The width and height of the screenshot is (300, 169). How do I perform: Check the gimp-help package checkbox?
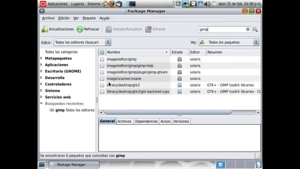pos(102,66)
